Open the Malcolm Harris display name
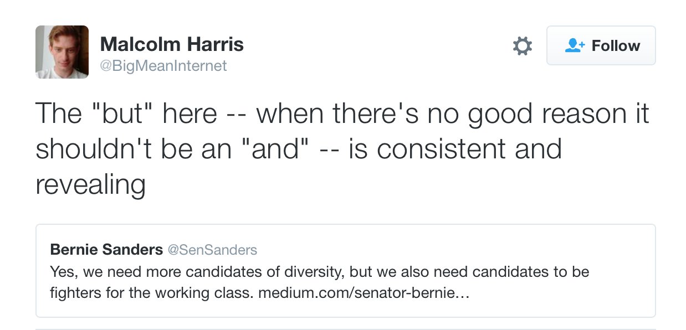 [172, 44]
